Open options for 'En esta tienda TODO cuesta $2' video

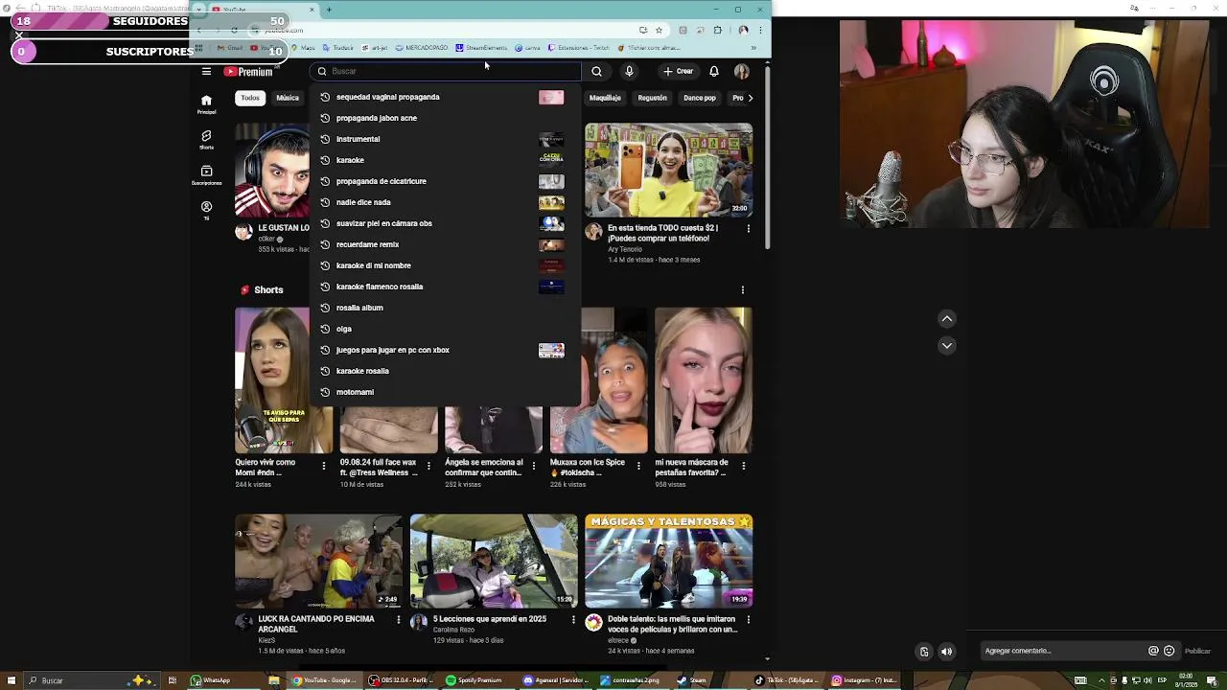pyautogui.click(x=749, y=229)
